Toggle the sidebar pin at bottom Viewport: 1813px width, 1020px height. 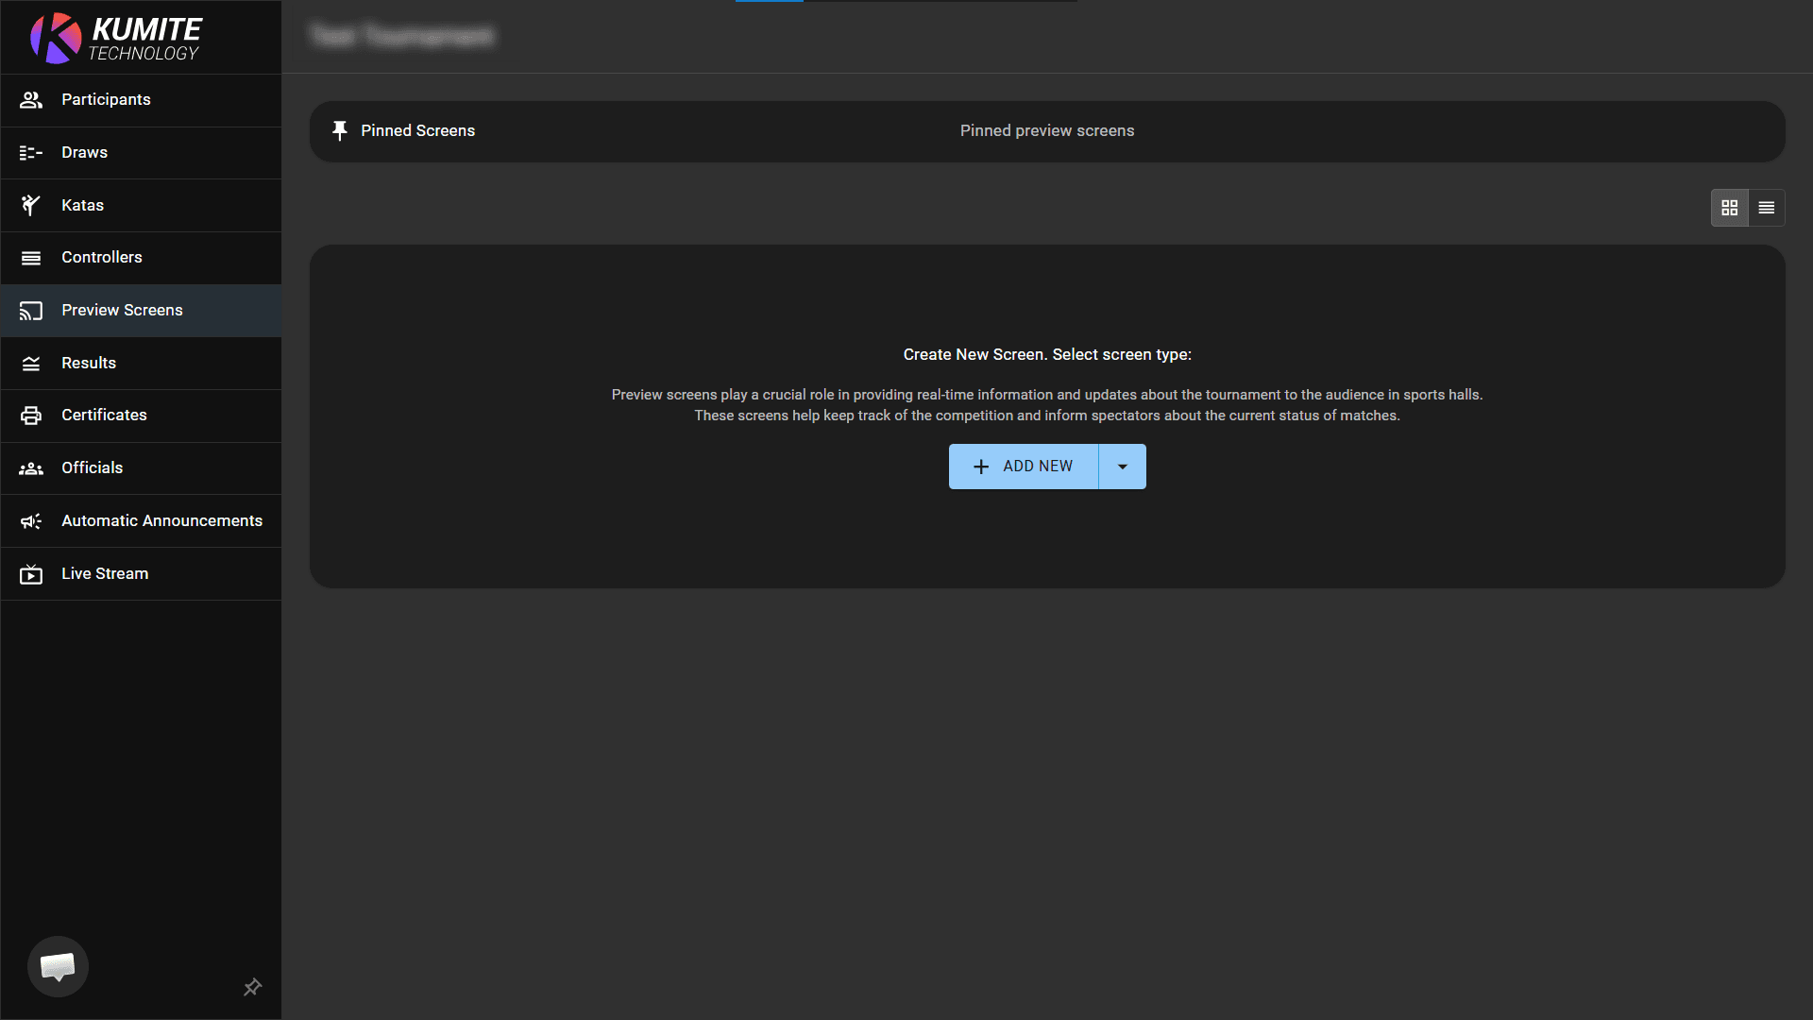[x=252, y=987]
